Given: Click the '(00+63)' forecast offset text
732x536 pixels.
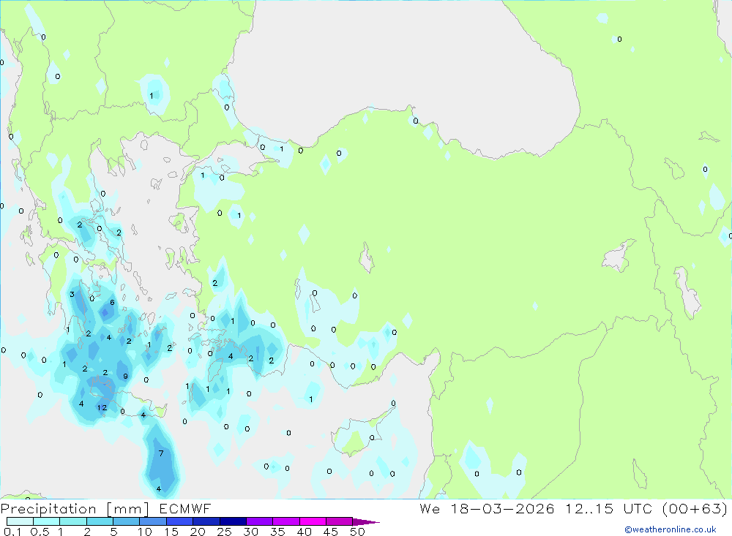Looking at the screenshot, I should (695, 509).
